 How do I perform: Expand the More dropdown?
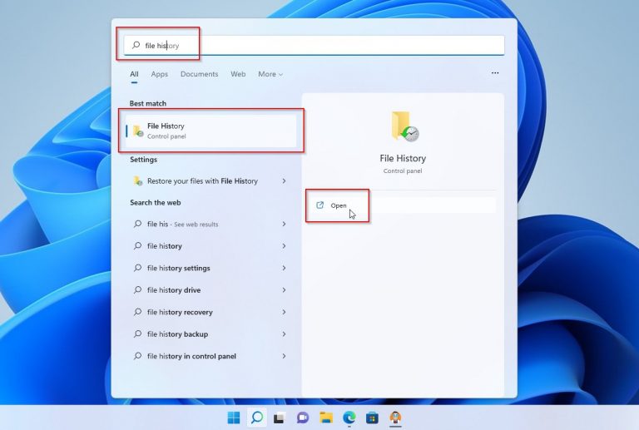coord(270,74)
